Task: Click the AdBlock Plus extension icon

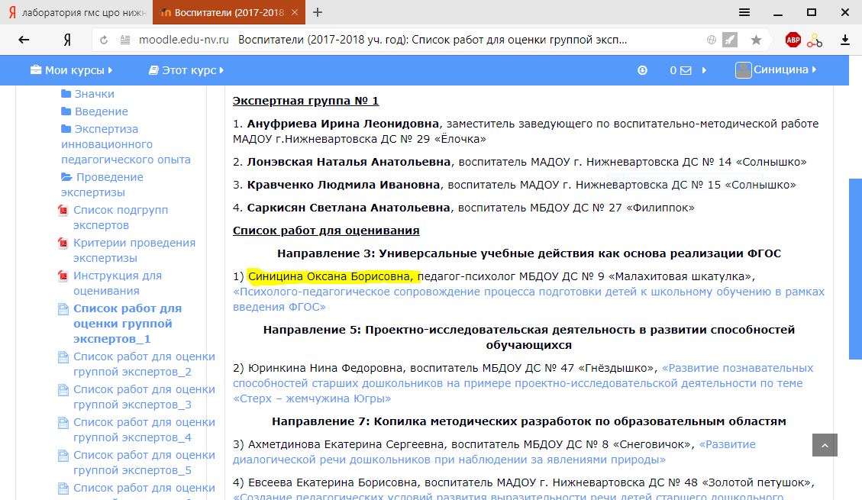Action: (793, 40)
